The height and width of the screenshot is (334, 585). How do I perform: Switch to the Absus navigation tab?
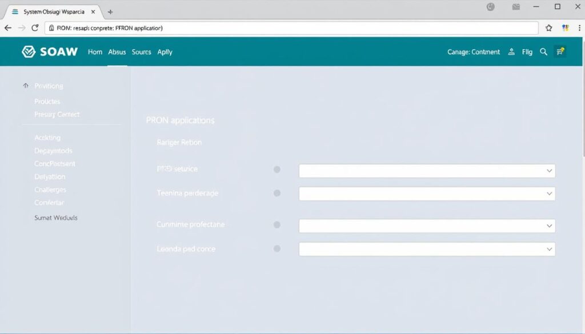tap(117, 51)
